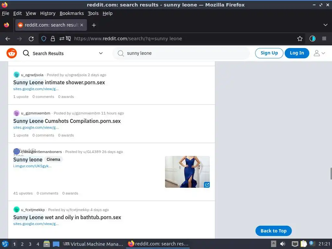This screenshot has width=332, height=249.
Task: Click the browser forward arrow
Action: click(x=19, y=39)
